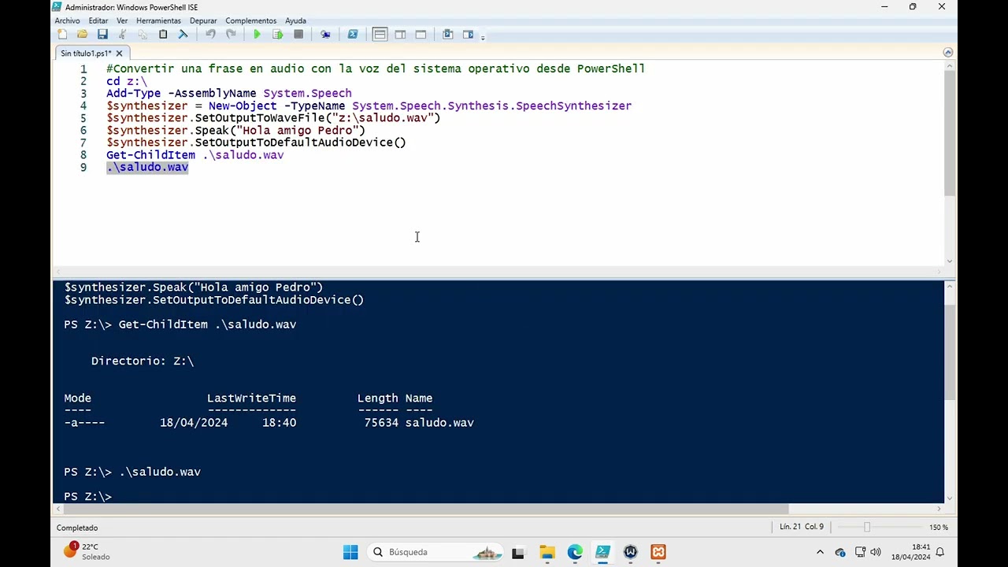This screenshot has height=567, width=1008.
Task: Open the New remote PowerShell tab icon
Action: pyautogui.click(x=325, y=35)
